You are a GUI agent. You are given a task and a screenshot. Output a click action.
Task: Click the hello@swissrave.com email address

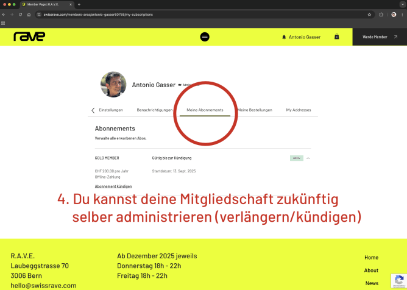[x=43, y=285]
